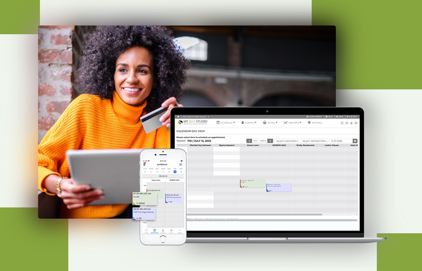
Task: Click the home icon in laptop top bar
Action: (x=178, y=117)
